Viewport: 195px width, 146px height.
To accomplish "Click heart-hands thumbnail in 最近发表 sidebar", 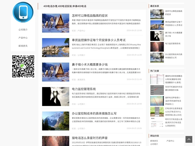I will coord(157,36).
